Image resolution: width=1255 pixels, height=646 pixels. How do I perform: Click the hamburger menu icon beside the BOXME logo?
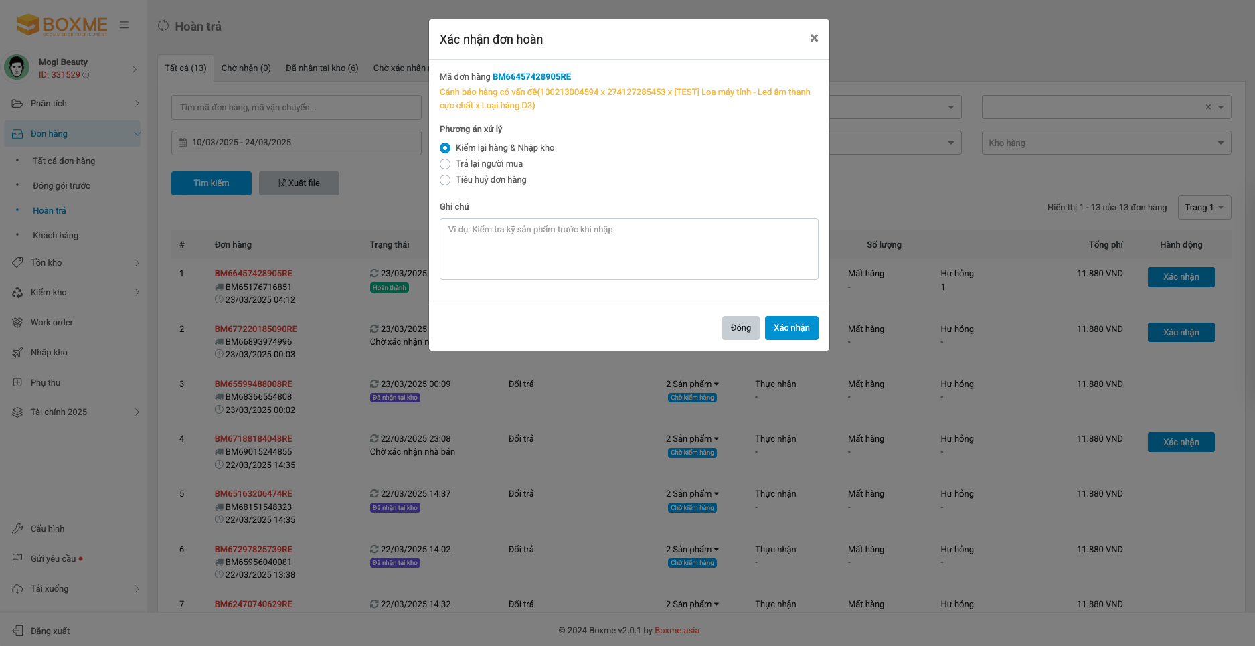click(124, 25)
